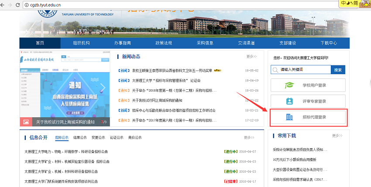Viewport: 371px width, 187px height.
Task: Select the 竞价公示 tab
Action: pyautogui.click(x=135, y=138)
